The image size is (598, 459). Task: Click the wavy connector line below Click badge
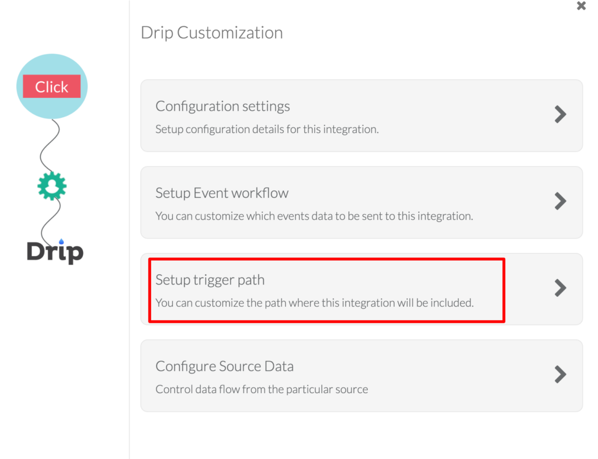50,145
